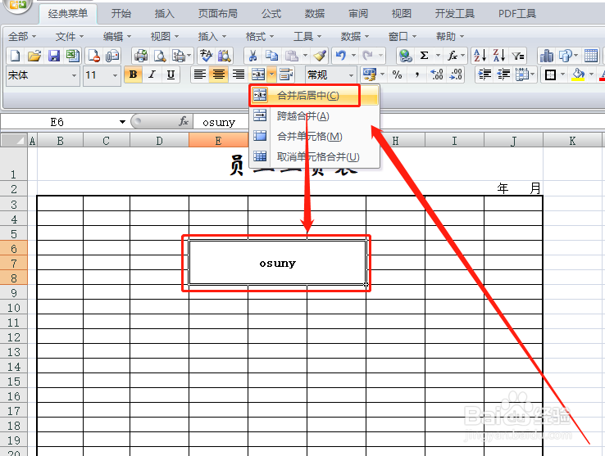Expand the undo history dropdown arrow
This screenshot has width=605, height=456.
coord(353,56)
